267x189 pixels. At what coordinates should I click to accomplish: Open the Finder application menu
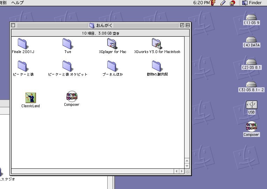(252, 3)
